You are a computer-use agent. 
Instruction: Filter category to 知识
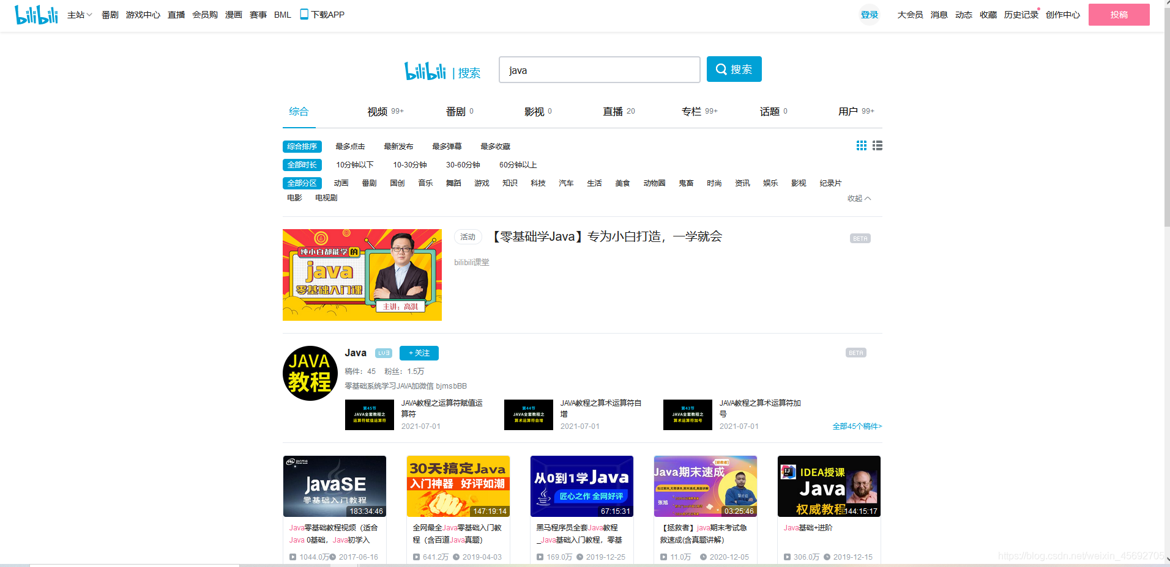tap(510, 183)
